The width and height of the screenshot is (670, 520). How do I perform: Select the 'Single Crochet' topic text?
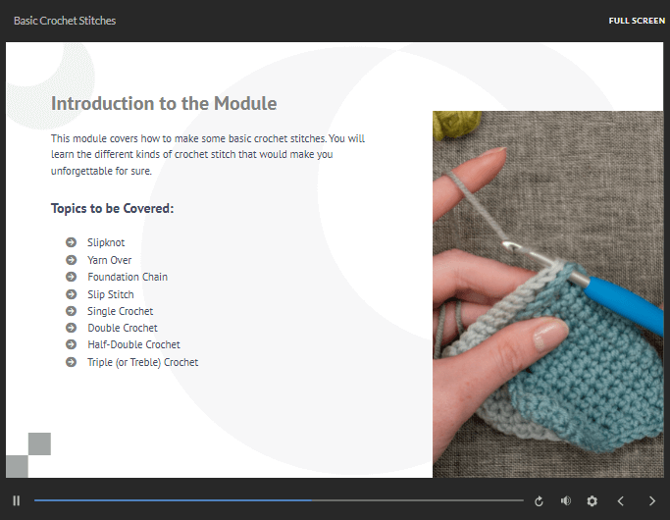[x=120, y=311]
